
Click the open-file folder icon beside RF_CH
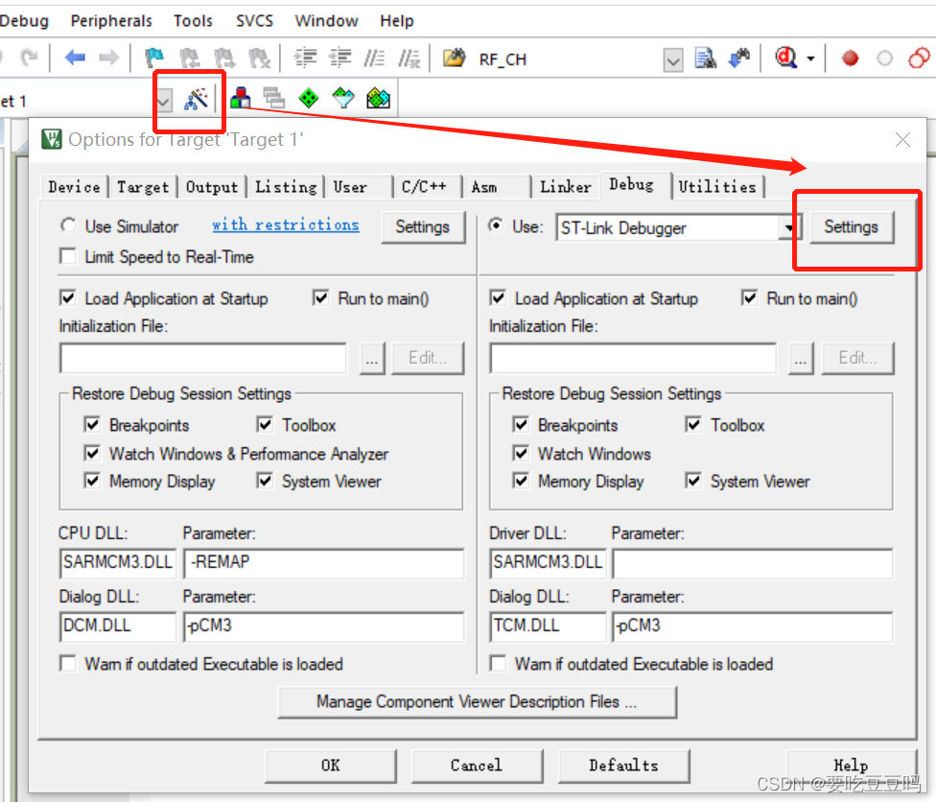click(455, 58)
